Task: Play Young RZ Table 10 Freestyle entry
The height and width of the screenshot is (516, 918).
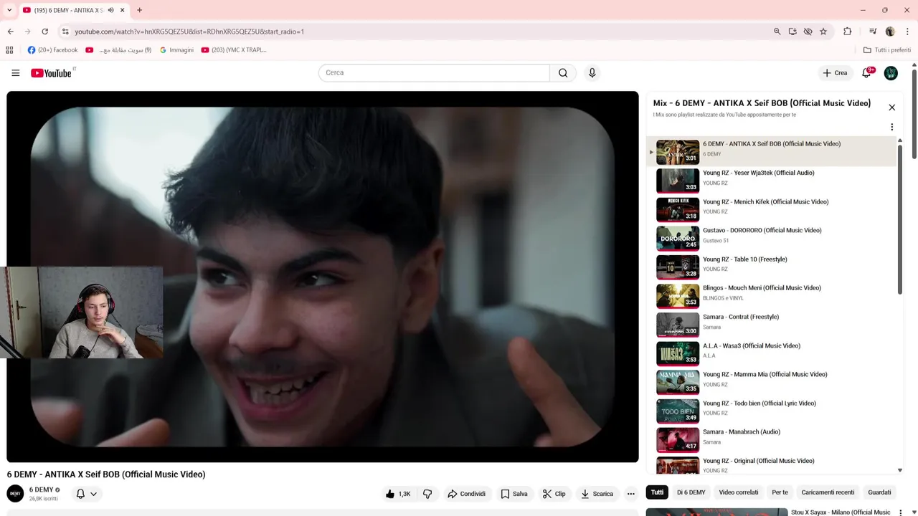Action: tap(771, 267)
